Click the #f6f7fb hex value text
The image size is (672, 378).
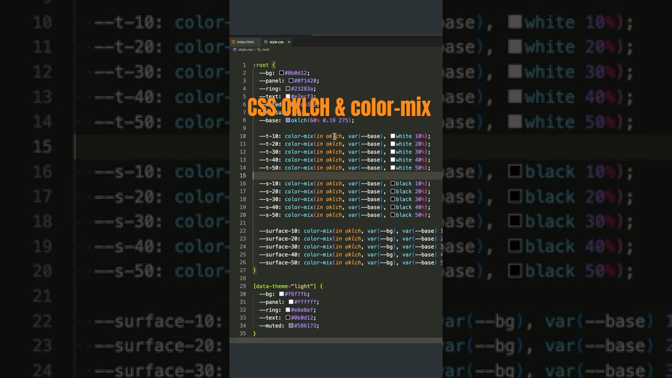[297, 294]
